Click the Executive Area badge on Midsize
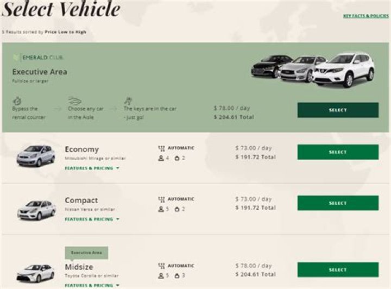Viewport: 391px width, 289px height. point(86,253)
